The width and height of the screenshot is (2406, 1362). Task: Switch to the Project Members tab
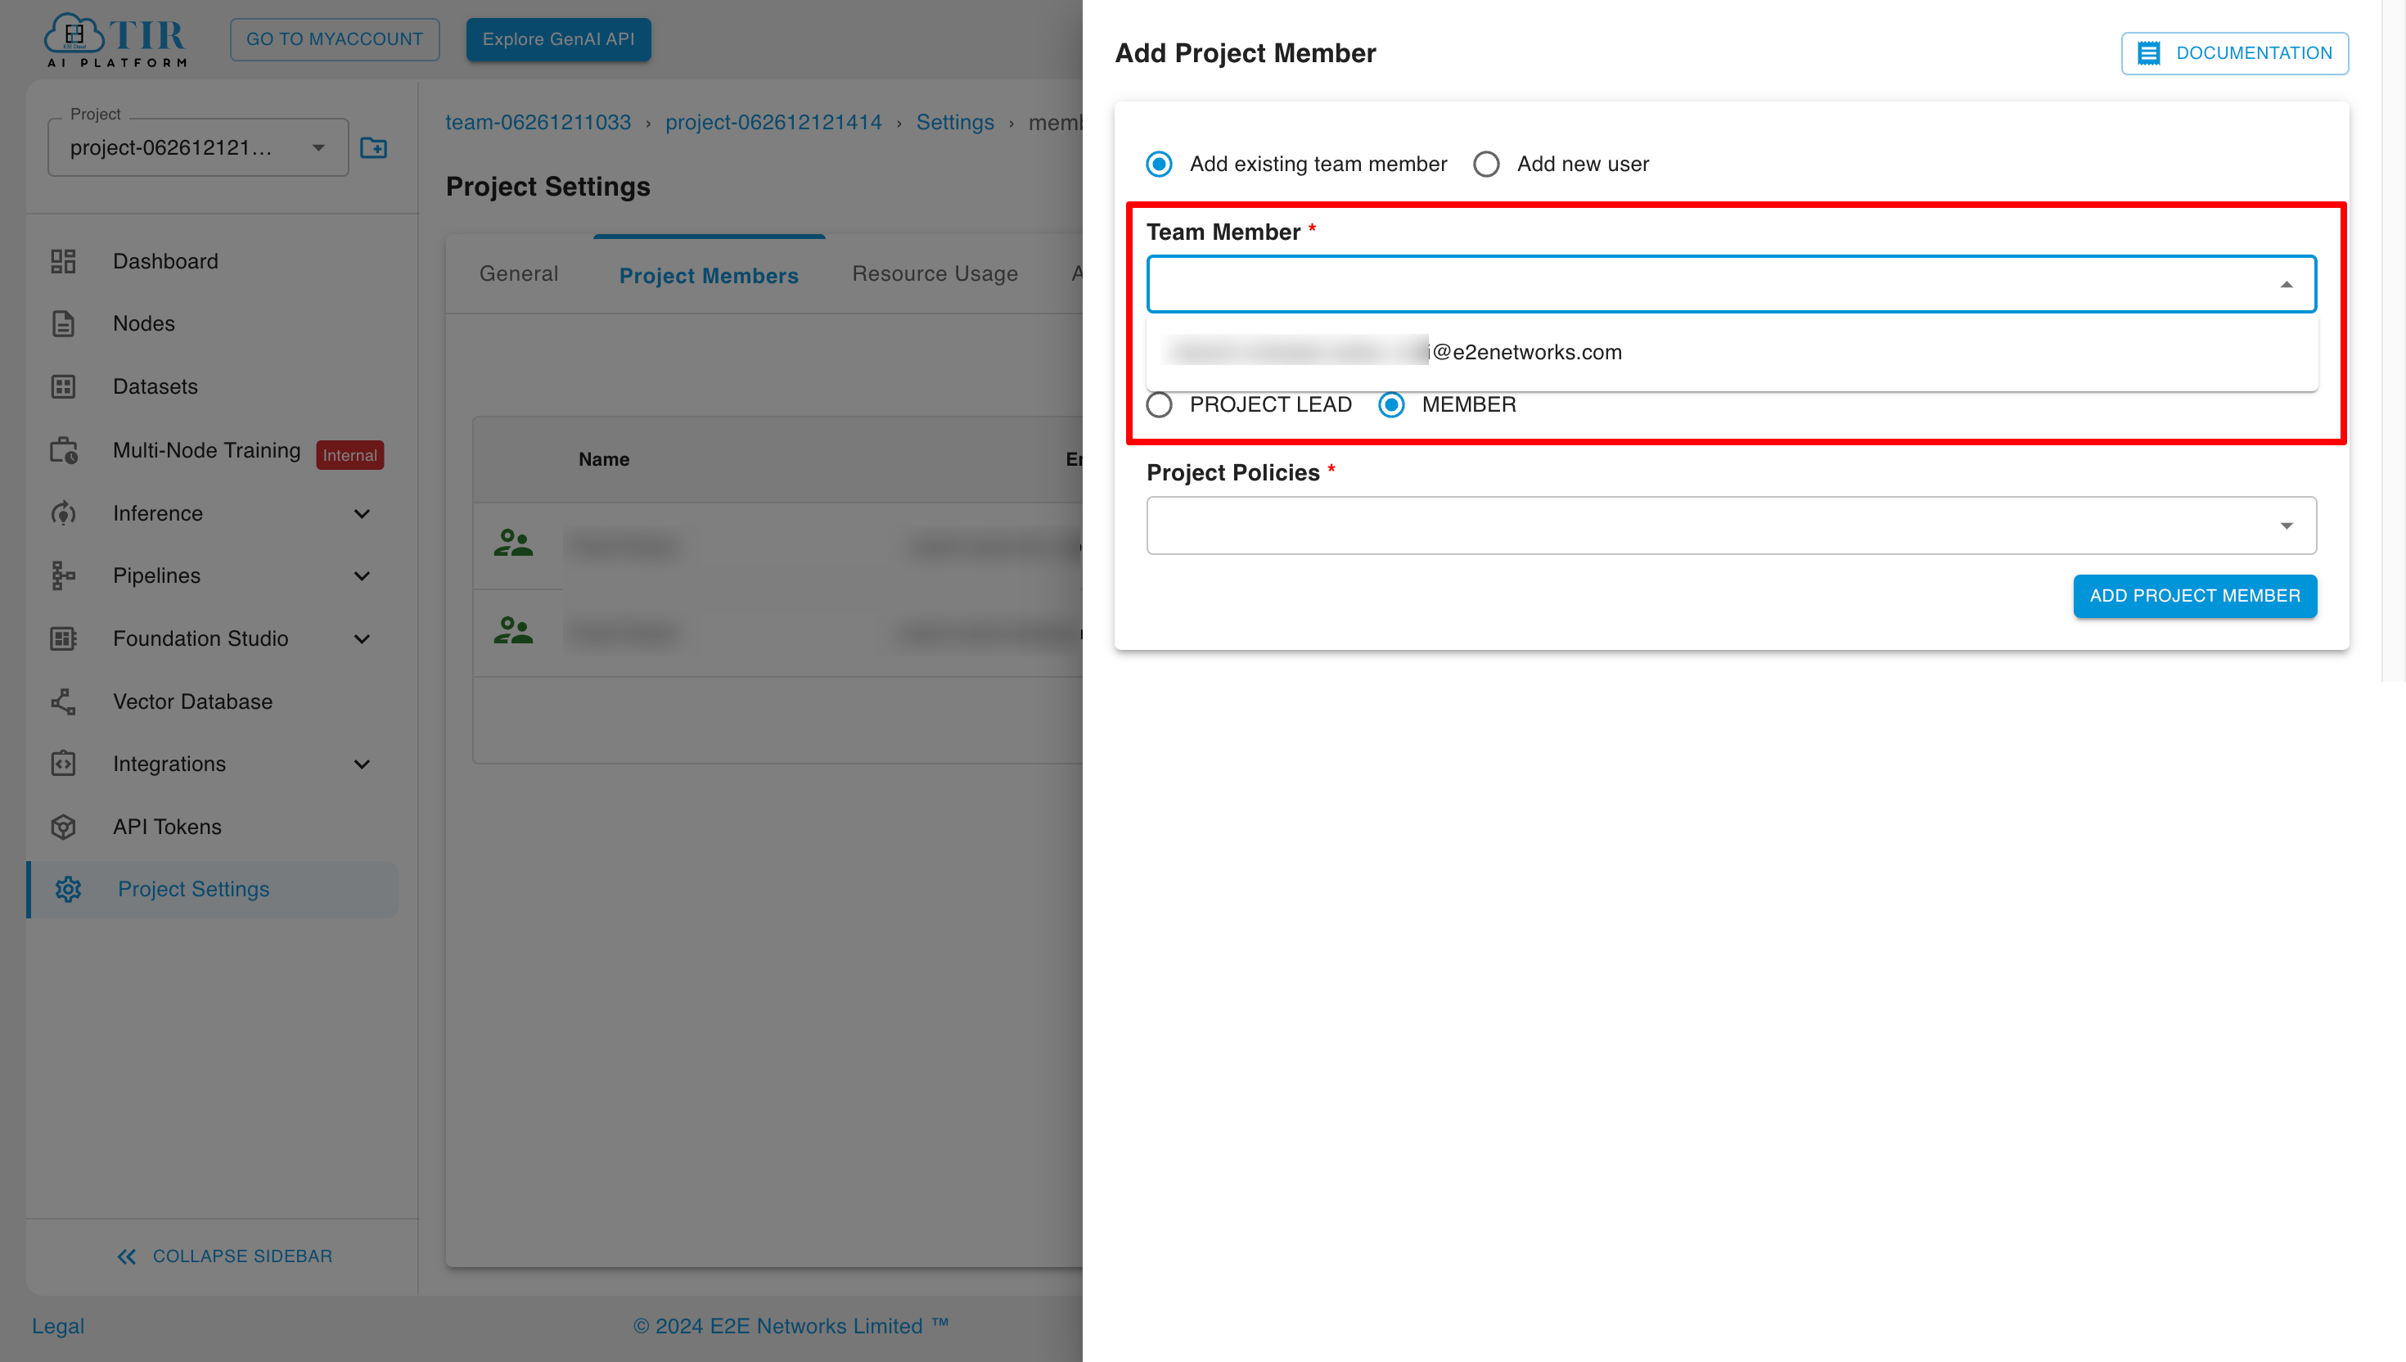pos(708,276)
